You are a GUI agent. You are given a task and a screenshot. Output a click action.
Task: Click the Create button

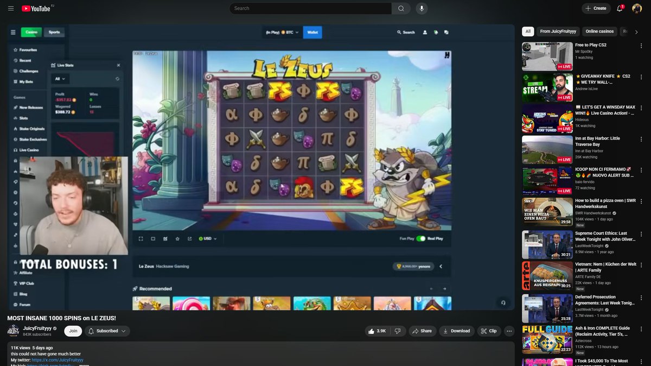click(x=596, y=8)
